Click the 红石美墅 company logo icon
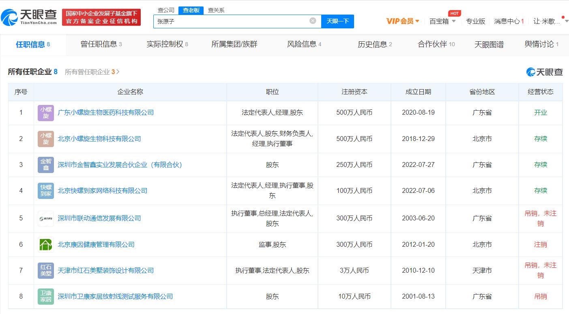This screenshot has height=314, width=569. pos(46,271)
